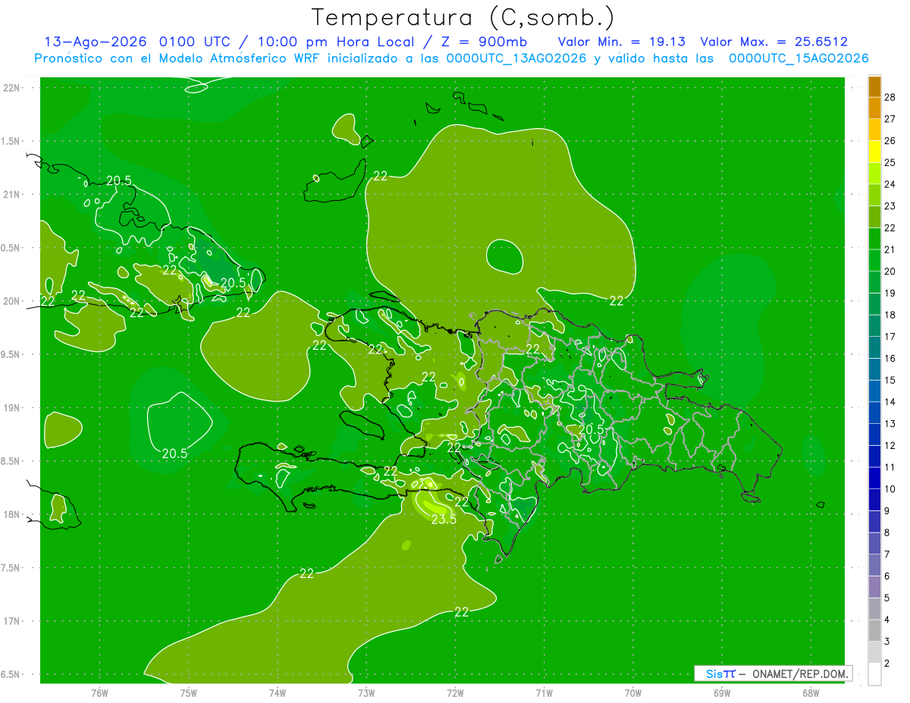Pick the olive-green swatch between 22 and 23

874,217
